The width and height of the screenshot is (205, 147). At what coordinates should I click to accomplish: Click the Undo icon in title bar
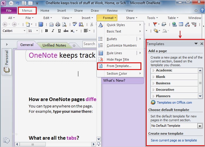pyautogui.click(x=17, y=3)
